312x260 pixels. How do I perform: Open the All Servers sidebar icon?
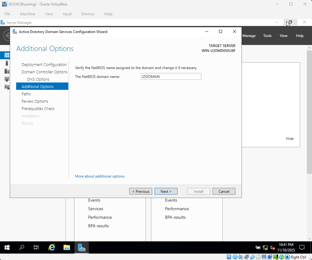(6, 71)
